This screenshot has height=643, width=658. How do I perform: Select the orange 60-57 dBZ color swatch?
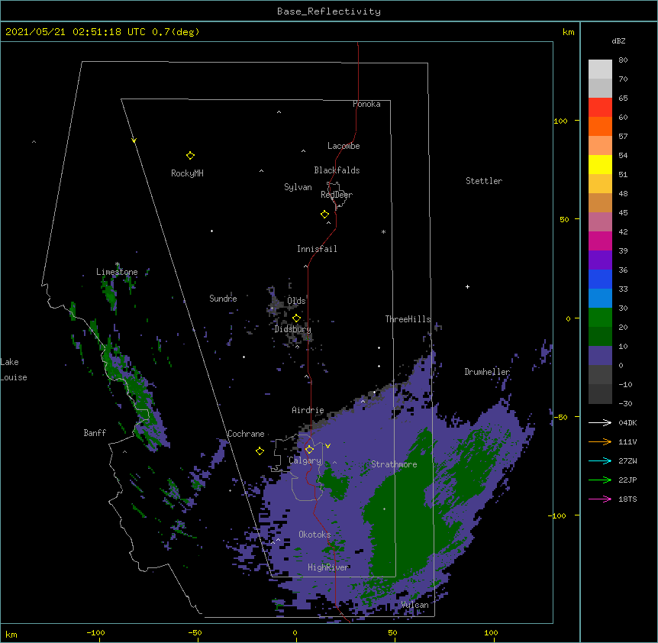[x=600, y=126]
